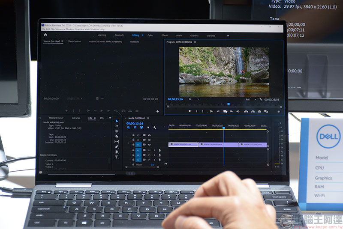
Task: Select the MARK FAR AWAY.mov clip
Action: tap(219, 145)
